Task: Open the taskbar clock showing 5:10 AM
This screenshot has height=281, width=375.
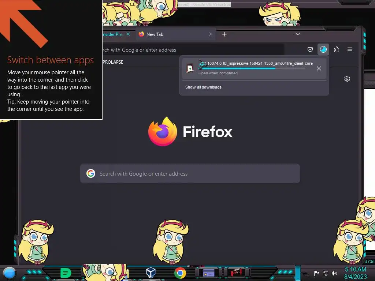Action: pos(355,273)
